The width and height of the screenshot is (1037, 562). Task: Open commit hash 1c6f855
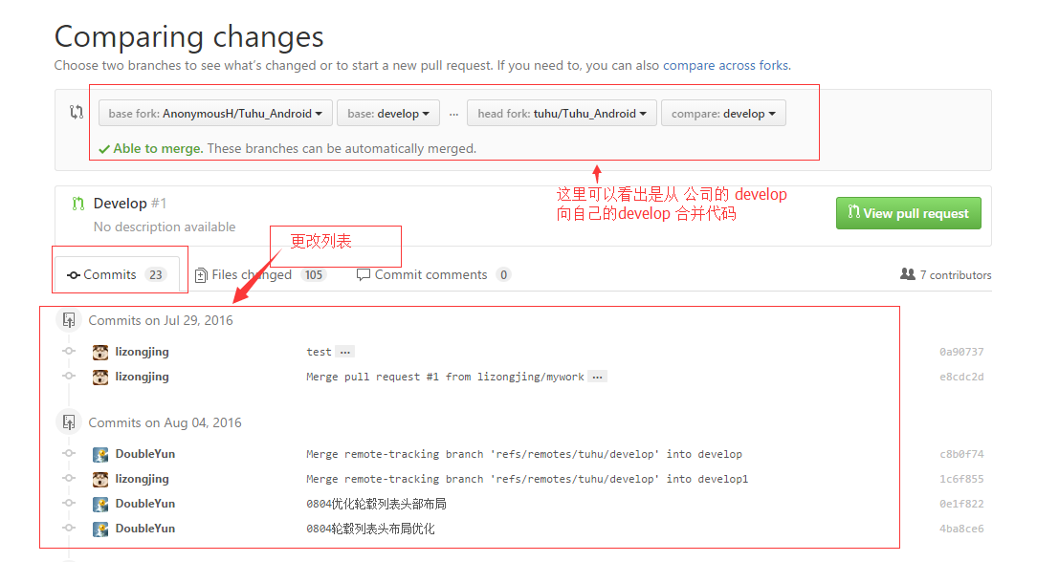click(961, 480)
